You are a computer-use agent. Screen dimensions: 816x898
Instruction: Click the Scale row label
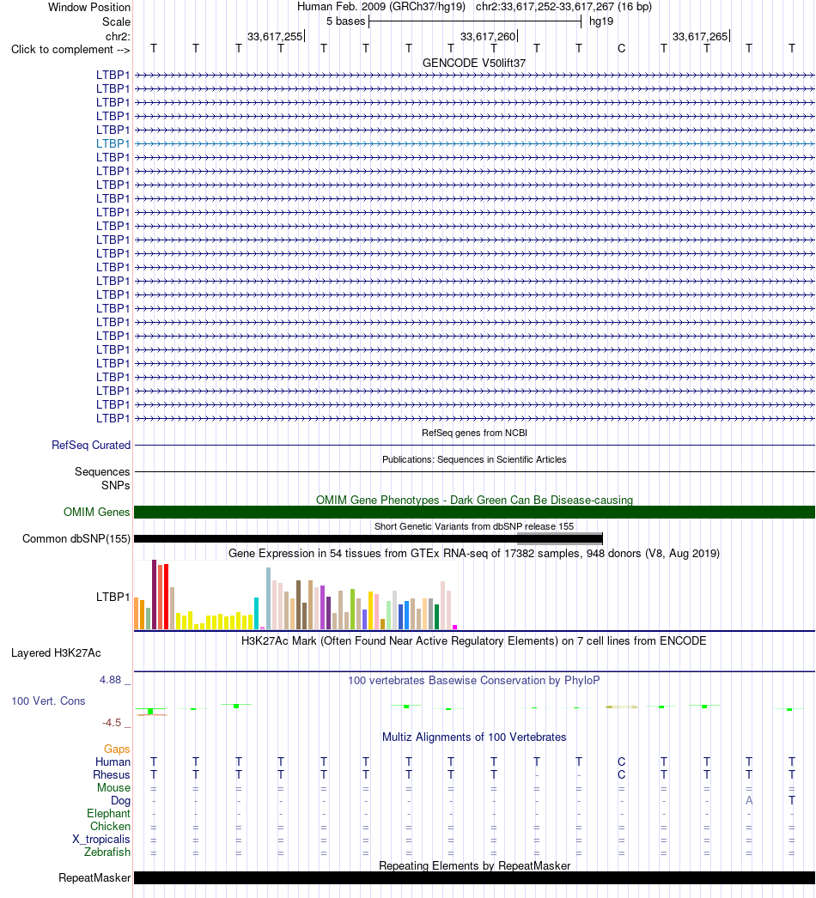pyautogui.click(x=116, y=21)
